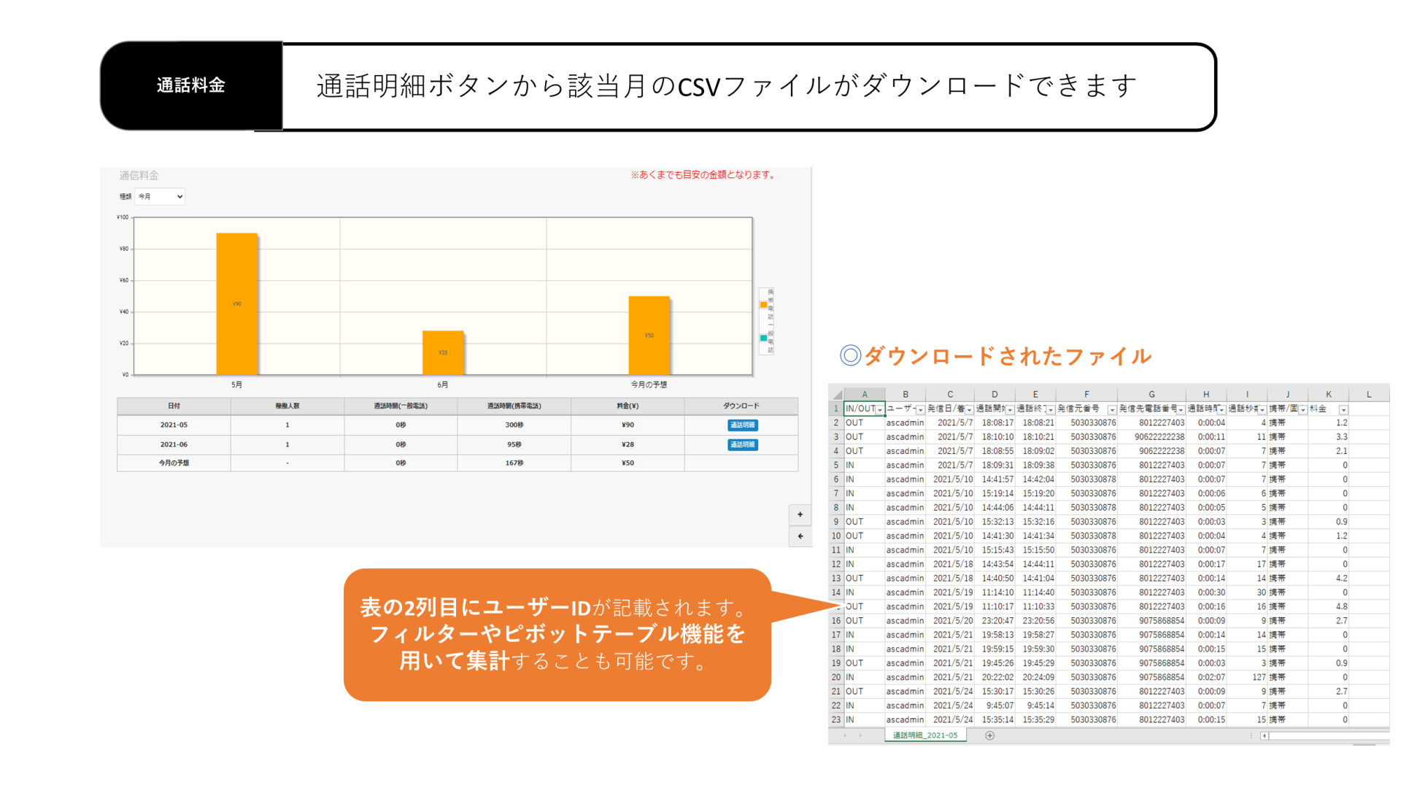1401x788 pixels.
Task: Click the previous-sheet navigation arrow
Action: [845, 735]
